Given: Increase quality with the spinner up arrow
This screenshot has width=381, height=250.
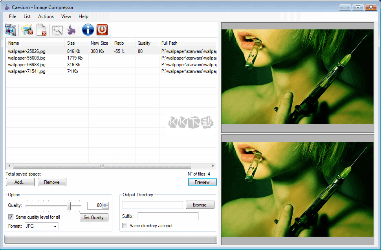Looking at the screenshot, I should point(105,204).
